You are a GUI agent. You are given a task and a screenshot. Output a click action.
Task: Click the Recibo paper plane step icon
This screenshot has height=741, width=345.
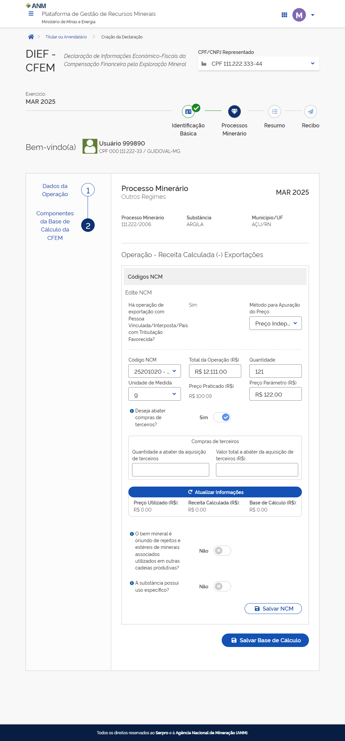pyautogui.click(x=310, y=112)
